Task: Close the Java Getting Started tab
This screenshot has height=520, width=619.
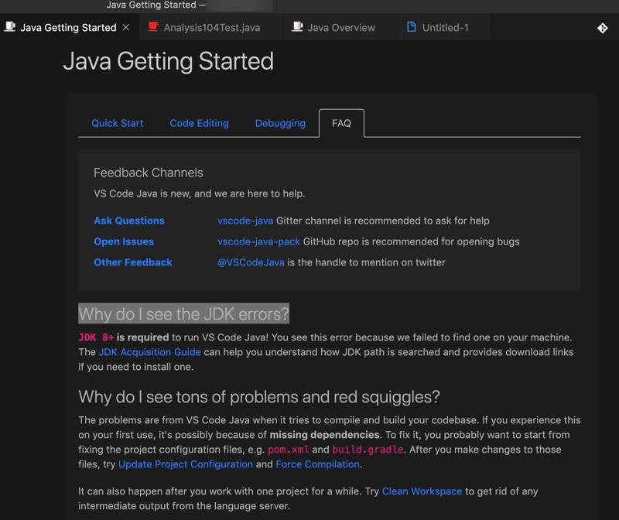Action: 126,28
